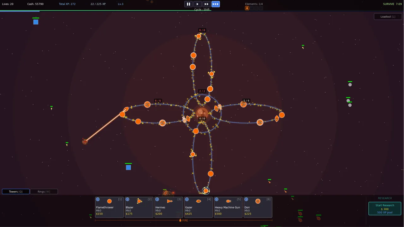Click the 5 / 6 right ring label
The height and width of the screenshot is (227, 404).
click(x=246, y=101)
